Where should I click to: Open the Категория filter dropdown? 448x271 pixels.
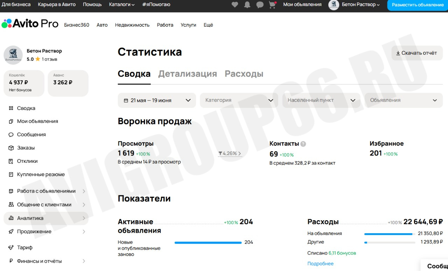coord(239,100)
